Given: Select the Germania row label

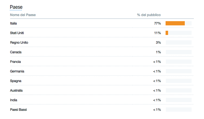Looking at the screenshot, I should pos(17,71).
